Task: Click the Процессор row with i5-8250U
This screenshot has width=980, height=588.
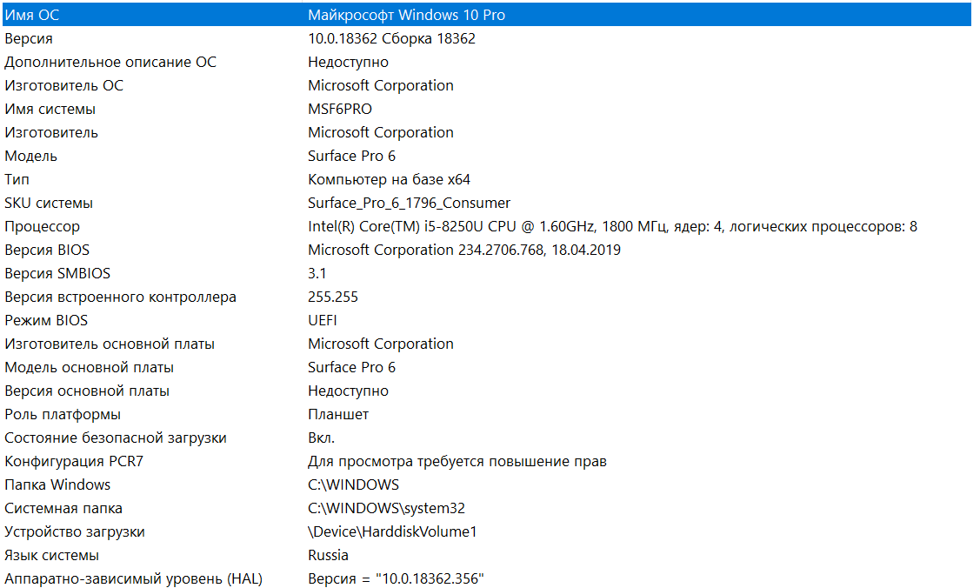Action: coord(487,226)
